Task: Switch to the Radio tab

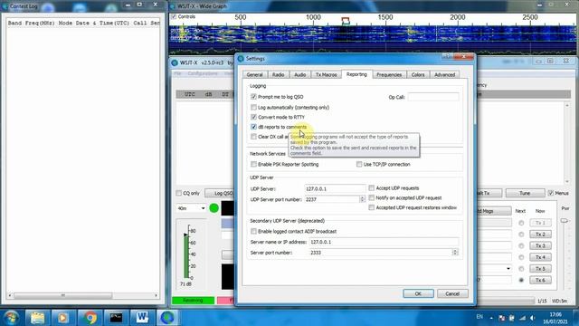Action: (x=278, y=74)
